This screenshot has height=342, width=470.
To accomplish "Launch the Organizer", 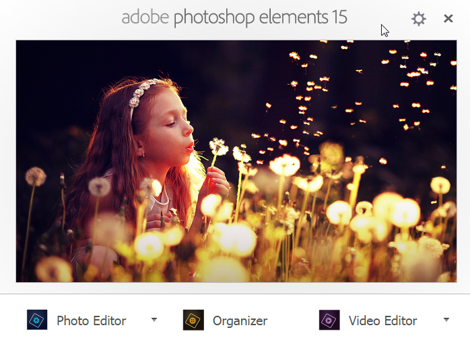I will pyautogui.click(x=240, y=320).
